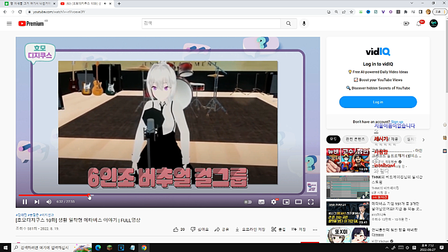Open the clip scissors button
Viewport: 448px width, 252px height.
(x=278, y=230)
